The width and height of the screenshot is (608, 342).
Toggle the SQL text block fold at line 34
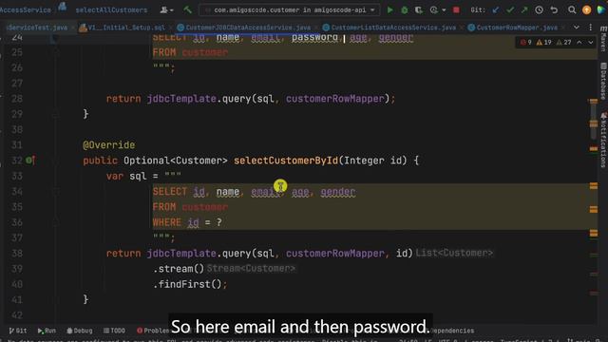click(55, 192)
